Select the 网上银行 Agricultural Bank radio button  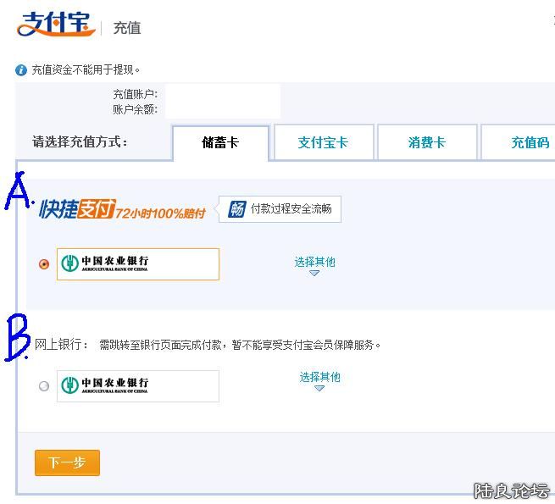pos(44,386)
